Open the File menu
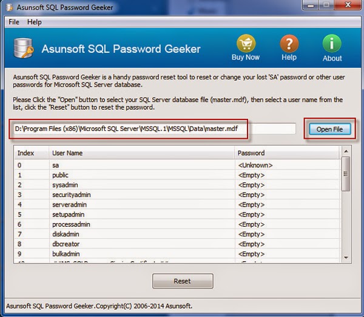Image resolution: width=364 pixels, height=317 pixels. [x=14, y=22]
